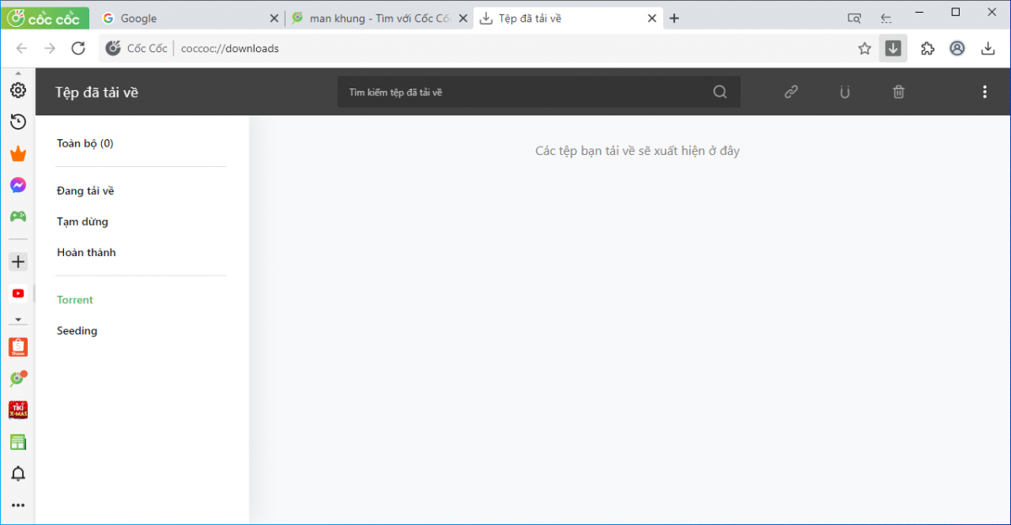1011x525 pixels.
Task: Click the Tìm kiếm tệp đã tải về search field
Action: point(527,92)
